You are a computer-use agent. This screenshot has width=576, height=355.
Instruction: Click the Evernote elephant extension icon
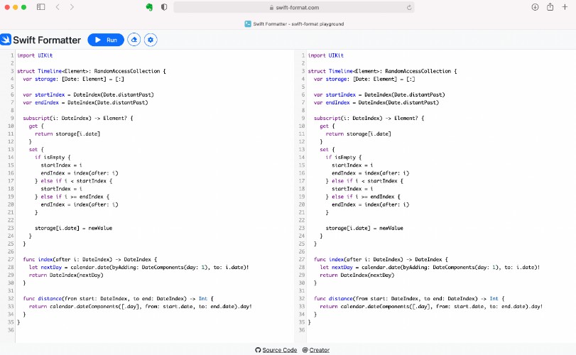tap(149, 7)
